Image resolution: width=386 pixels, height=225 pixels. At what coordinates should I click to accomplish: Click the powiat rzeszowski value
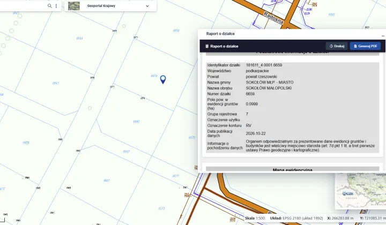261,77
